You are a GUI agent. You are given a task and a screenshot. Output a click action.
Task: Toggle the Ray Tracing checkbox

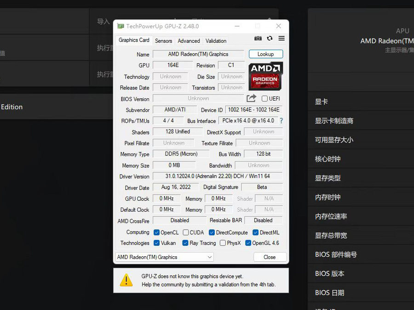(x=185, y=243)
